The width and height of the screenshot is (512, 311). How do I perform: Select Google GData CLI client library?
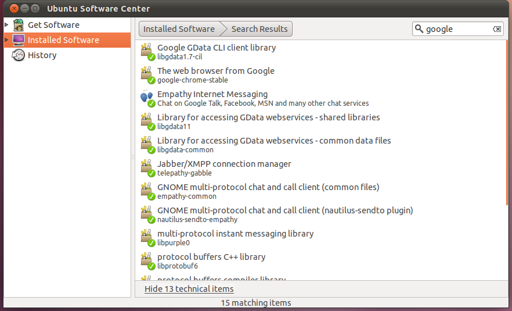tap(217, 48)
